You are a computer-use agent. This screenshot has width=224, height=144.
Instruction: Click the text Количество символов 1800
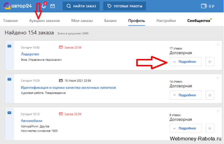(39, 131)
